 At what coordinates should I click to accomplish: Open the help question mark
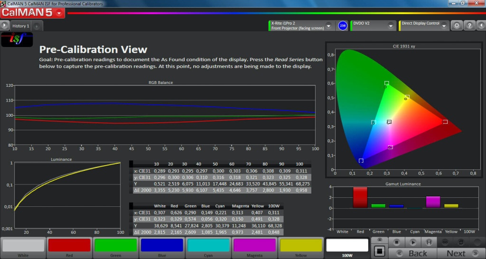click(469, 26)
